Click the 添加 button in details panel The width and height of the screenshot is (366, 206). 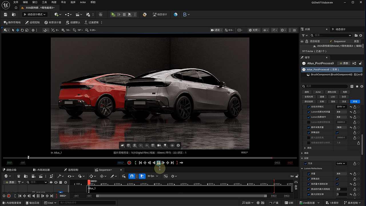pos(343,63)
